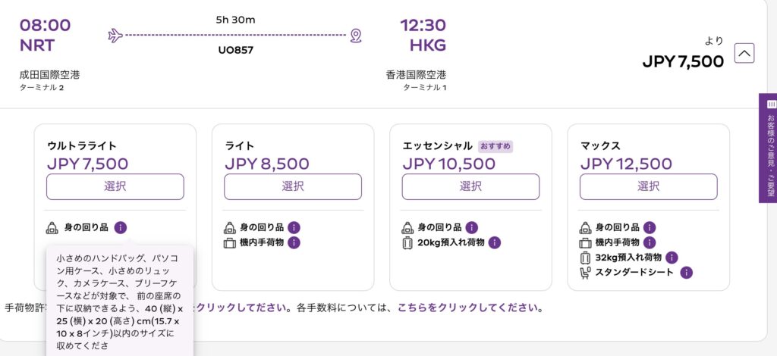Image resolution: width=777 pixels, height=356 pixels.
Task: Select the ライト fare
Action: tap(293, 186)
